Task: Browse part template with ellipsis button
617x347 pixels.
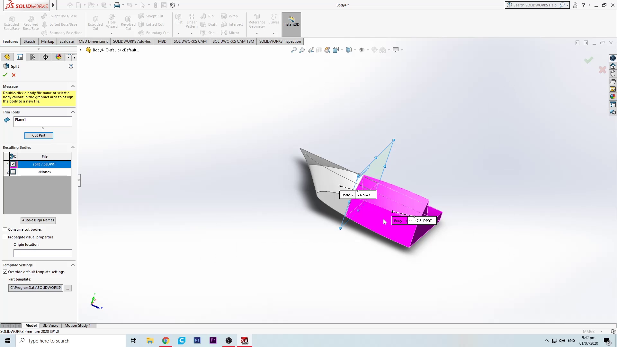Action: 67,288
